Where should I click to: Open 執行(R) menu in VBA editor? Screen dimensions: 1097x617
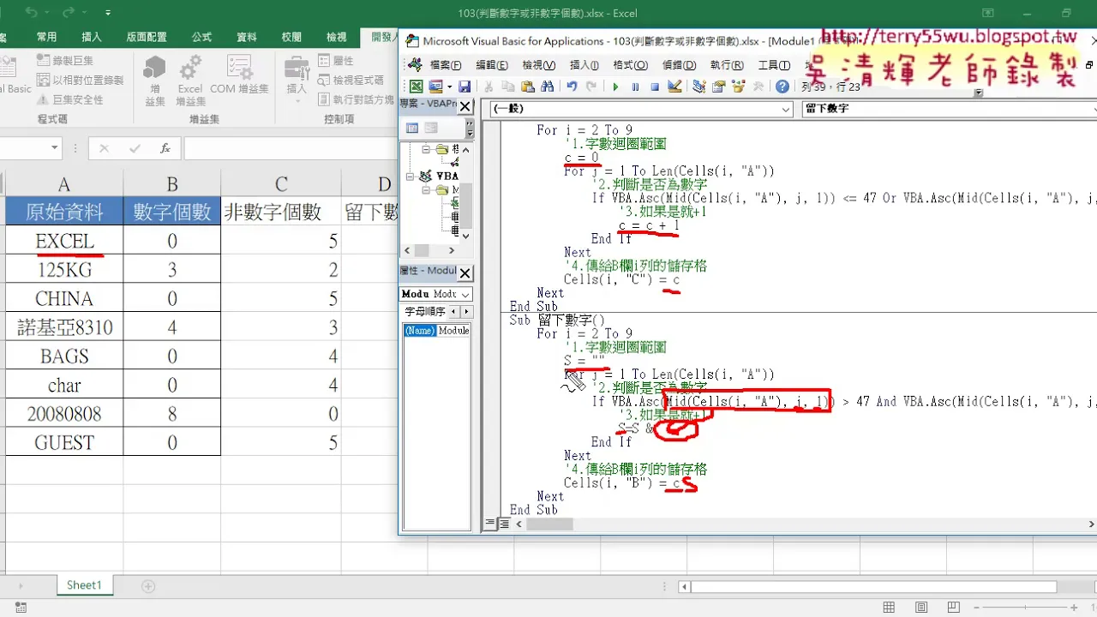pos(727,65)
